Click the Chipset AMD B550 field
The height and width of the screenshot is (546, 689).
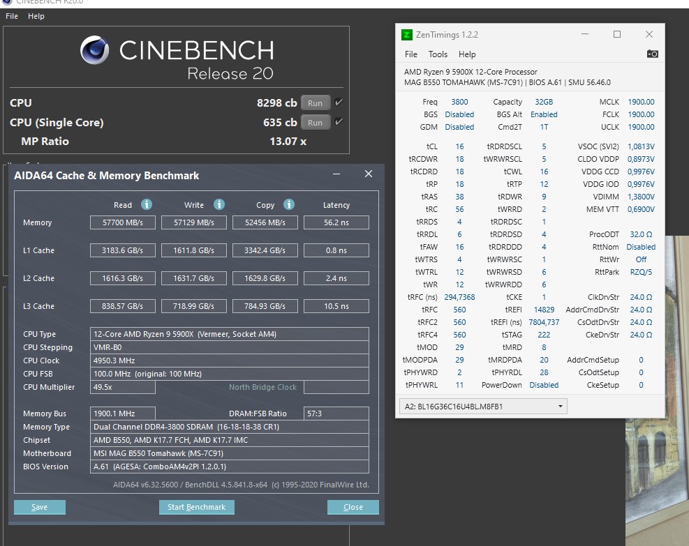pos(230,440)
